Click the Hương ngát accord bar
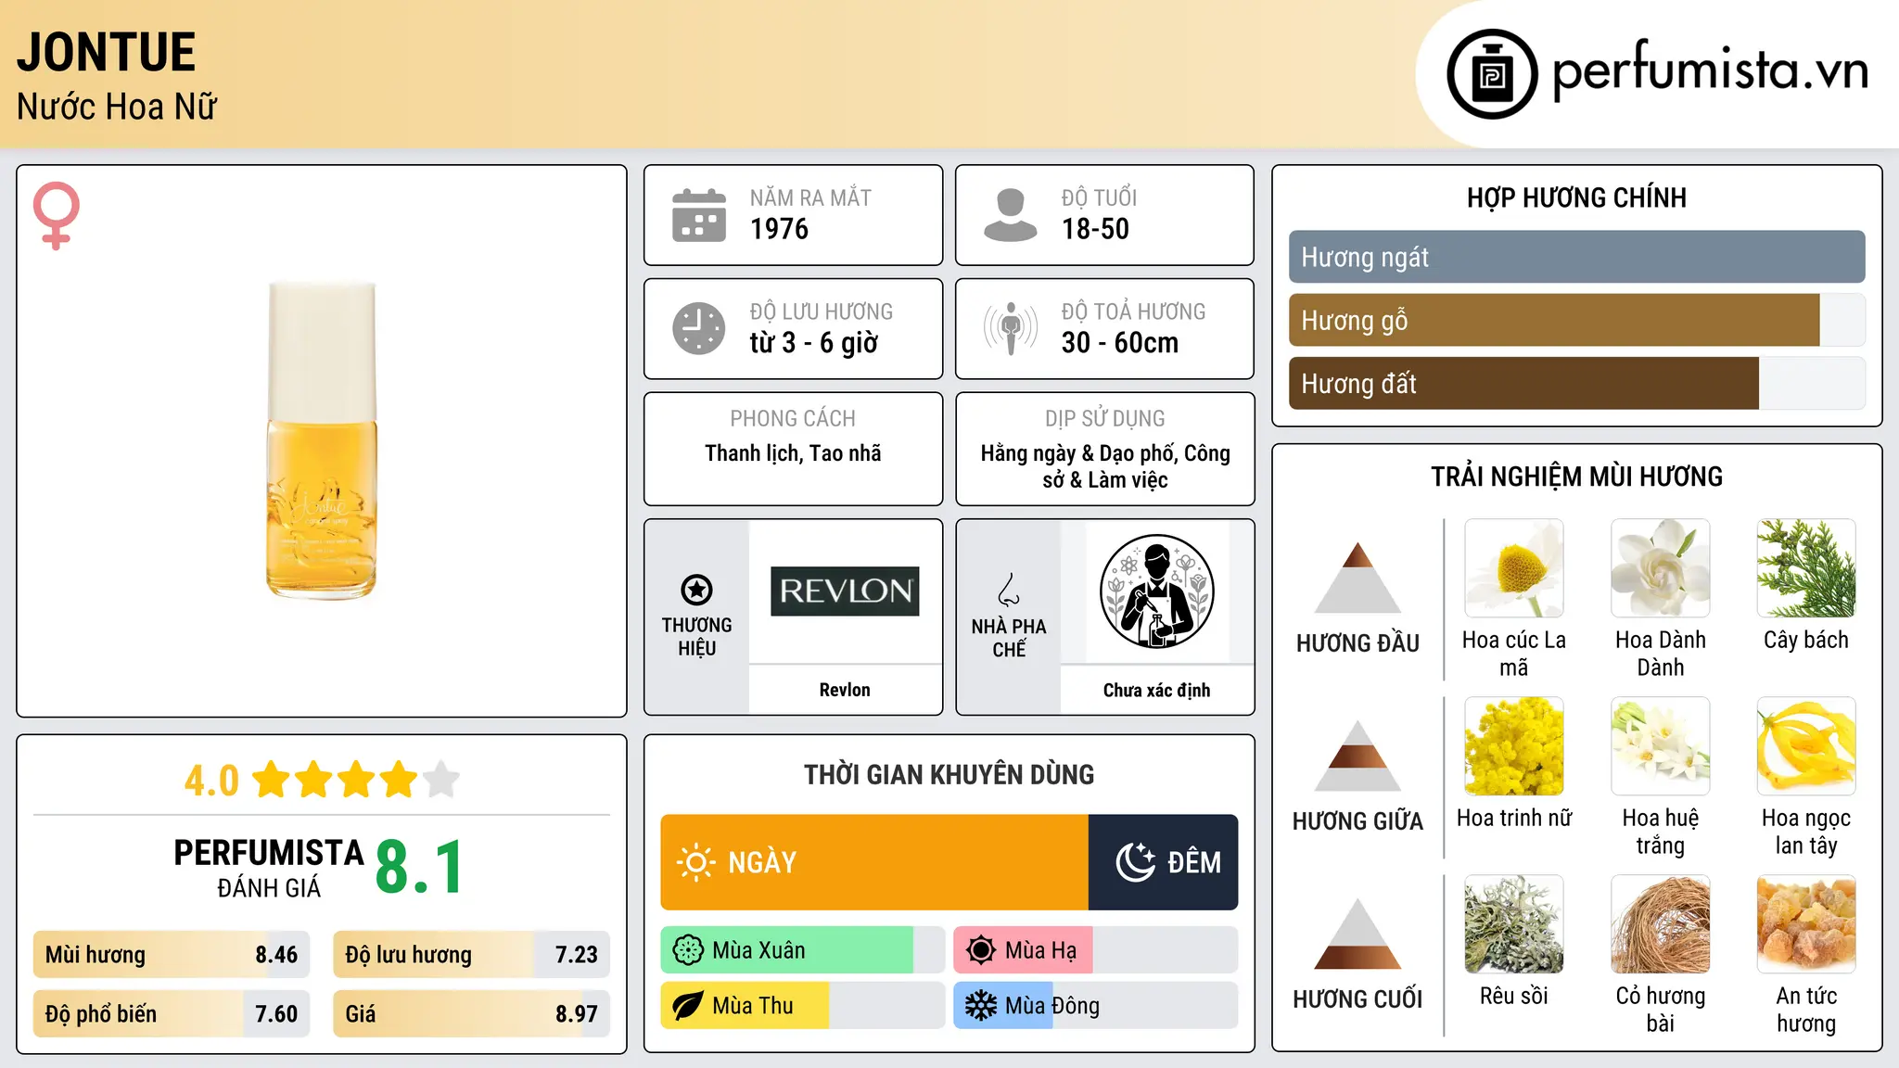The width and height of the screenshot is (1899, 1068). click(x=1576, y=257)
